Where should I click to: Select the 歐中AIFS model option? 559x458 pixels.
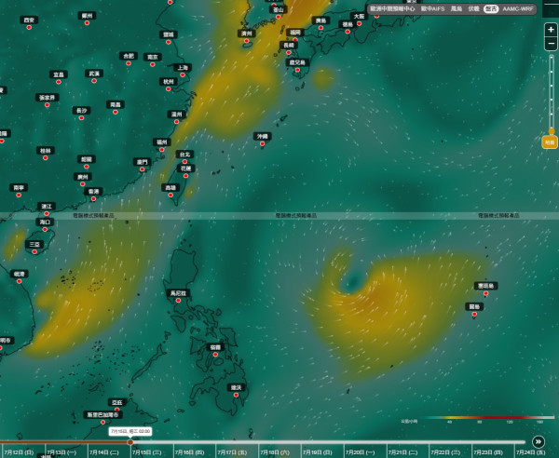pyautogui.click(x=433, y=9)
